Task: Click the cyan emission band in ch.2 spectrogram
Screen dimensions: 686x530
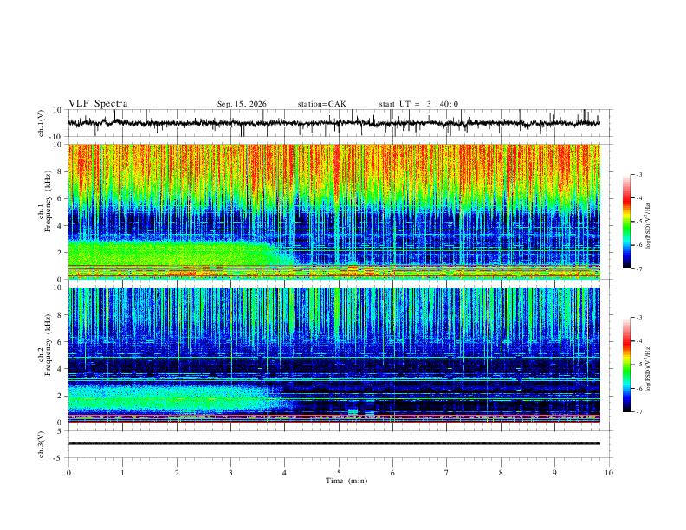Action: point(175,398)
